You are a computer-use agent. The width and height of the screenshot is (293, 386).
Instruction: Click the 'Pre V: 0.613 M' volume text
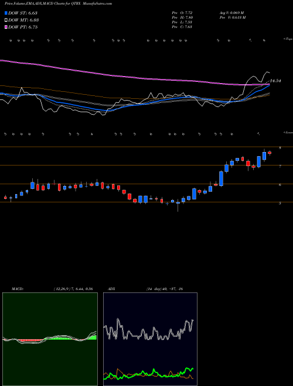232,18
